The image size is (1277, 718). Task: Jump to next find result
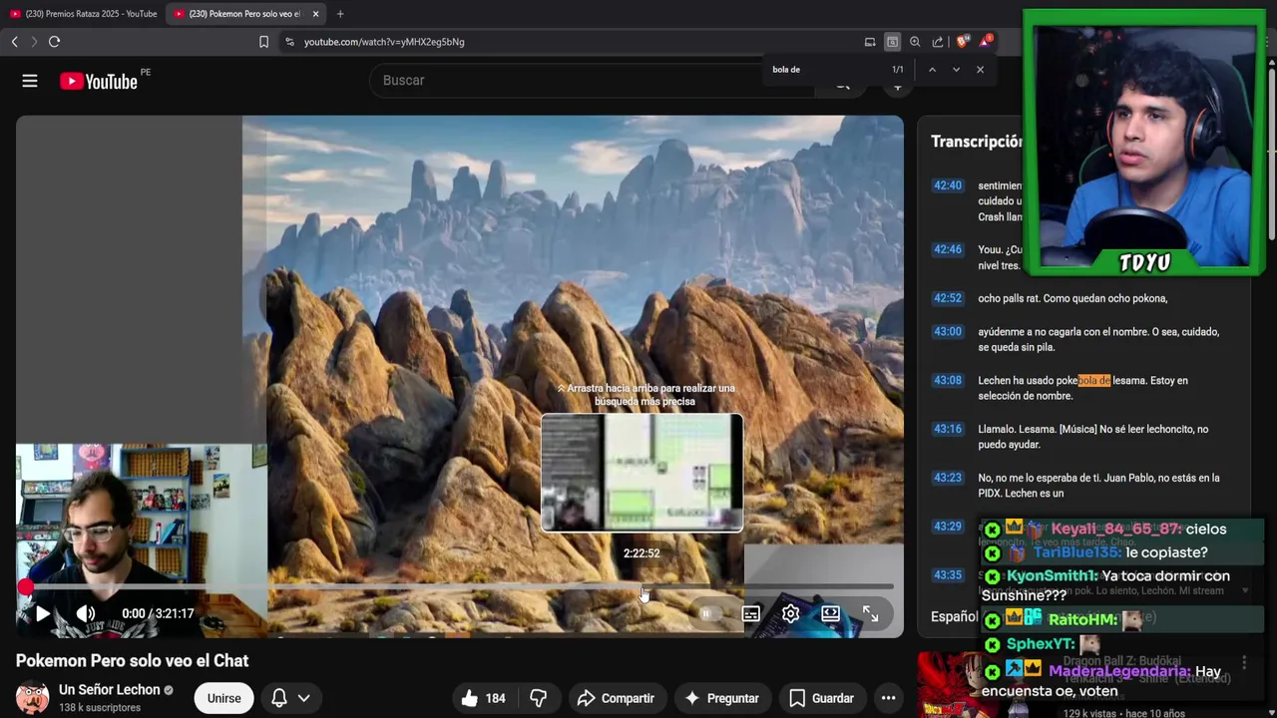956,70
